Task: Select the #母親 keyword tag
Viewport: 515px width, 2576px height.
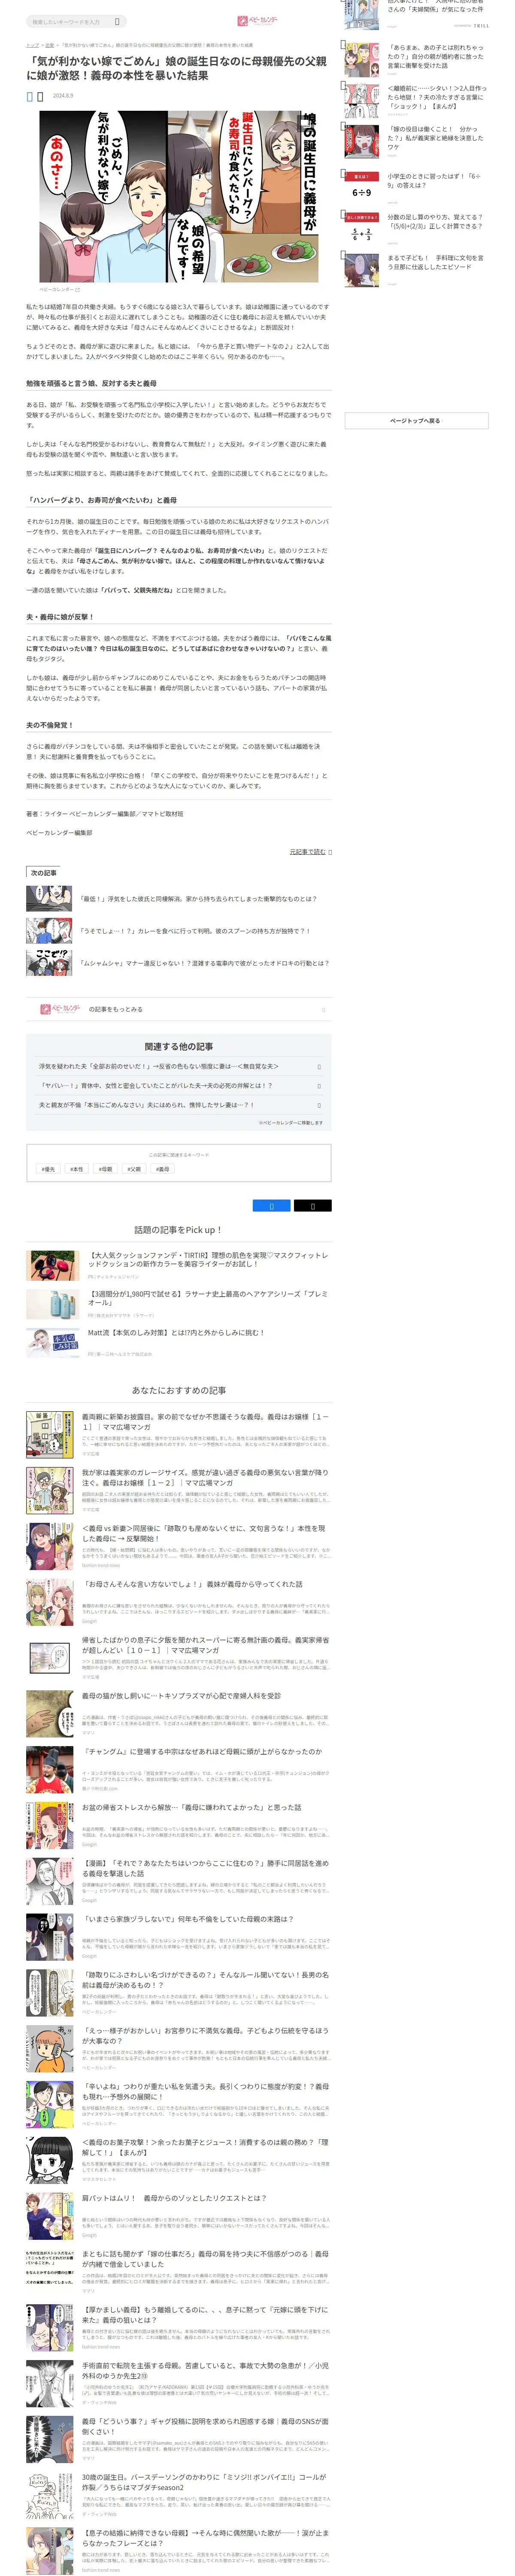Action: click(x=106, y=1169)
